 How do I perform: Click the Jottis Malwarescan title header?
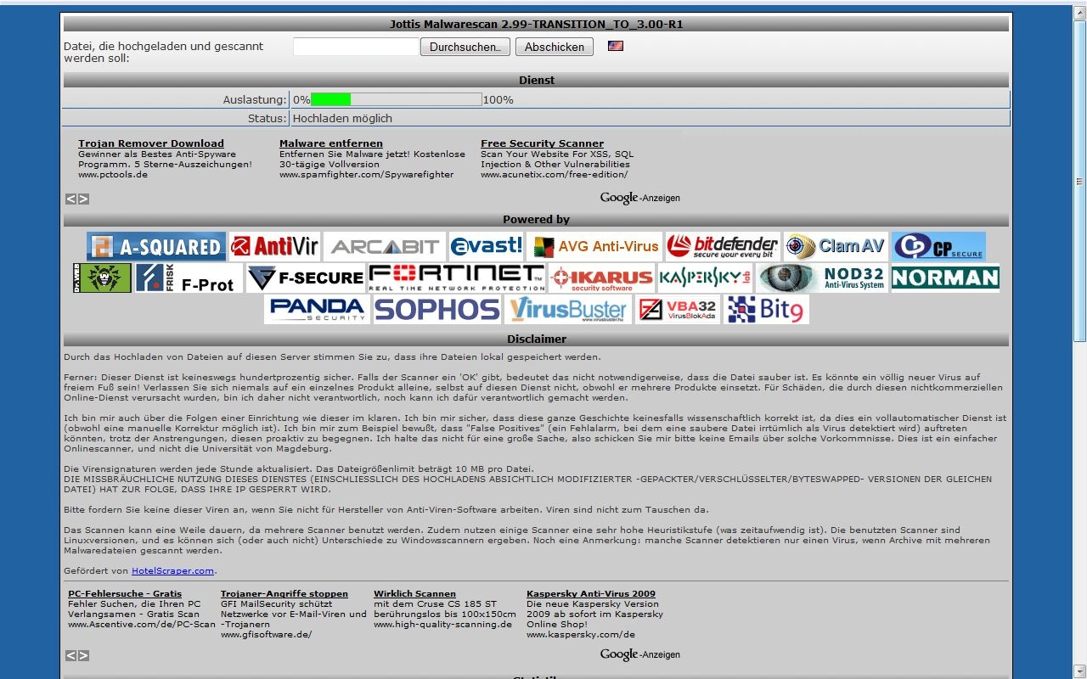pyautogui.click(x=537, y=24)
